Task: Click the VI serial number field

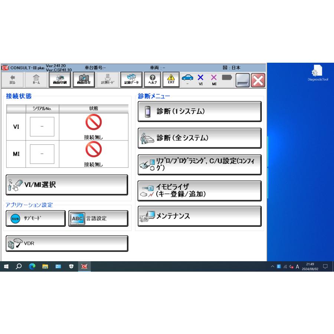Action: coord(42,127)
